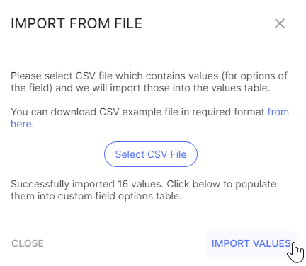Pick another CSV using Select CSV File

(x=151, y=154)
